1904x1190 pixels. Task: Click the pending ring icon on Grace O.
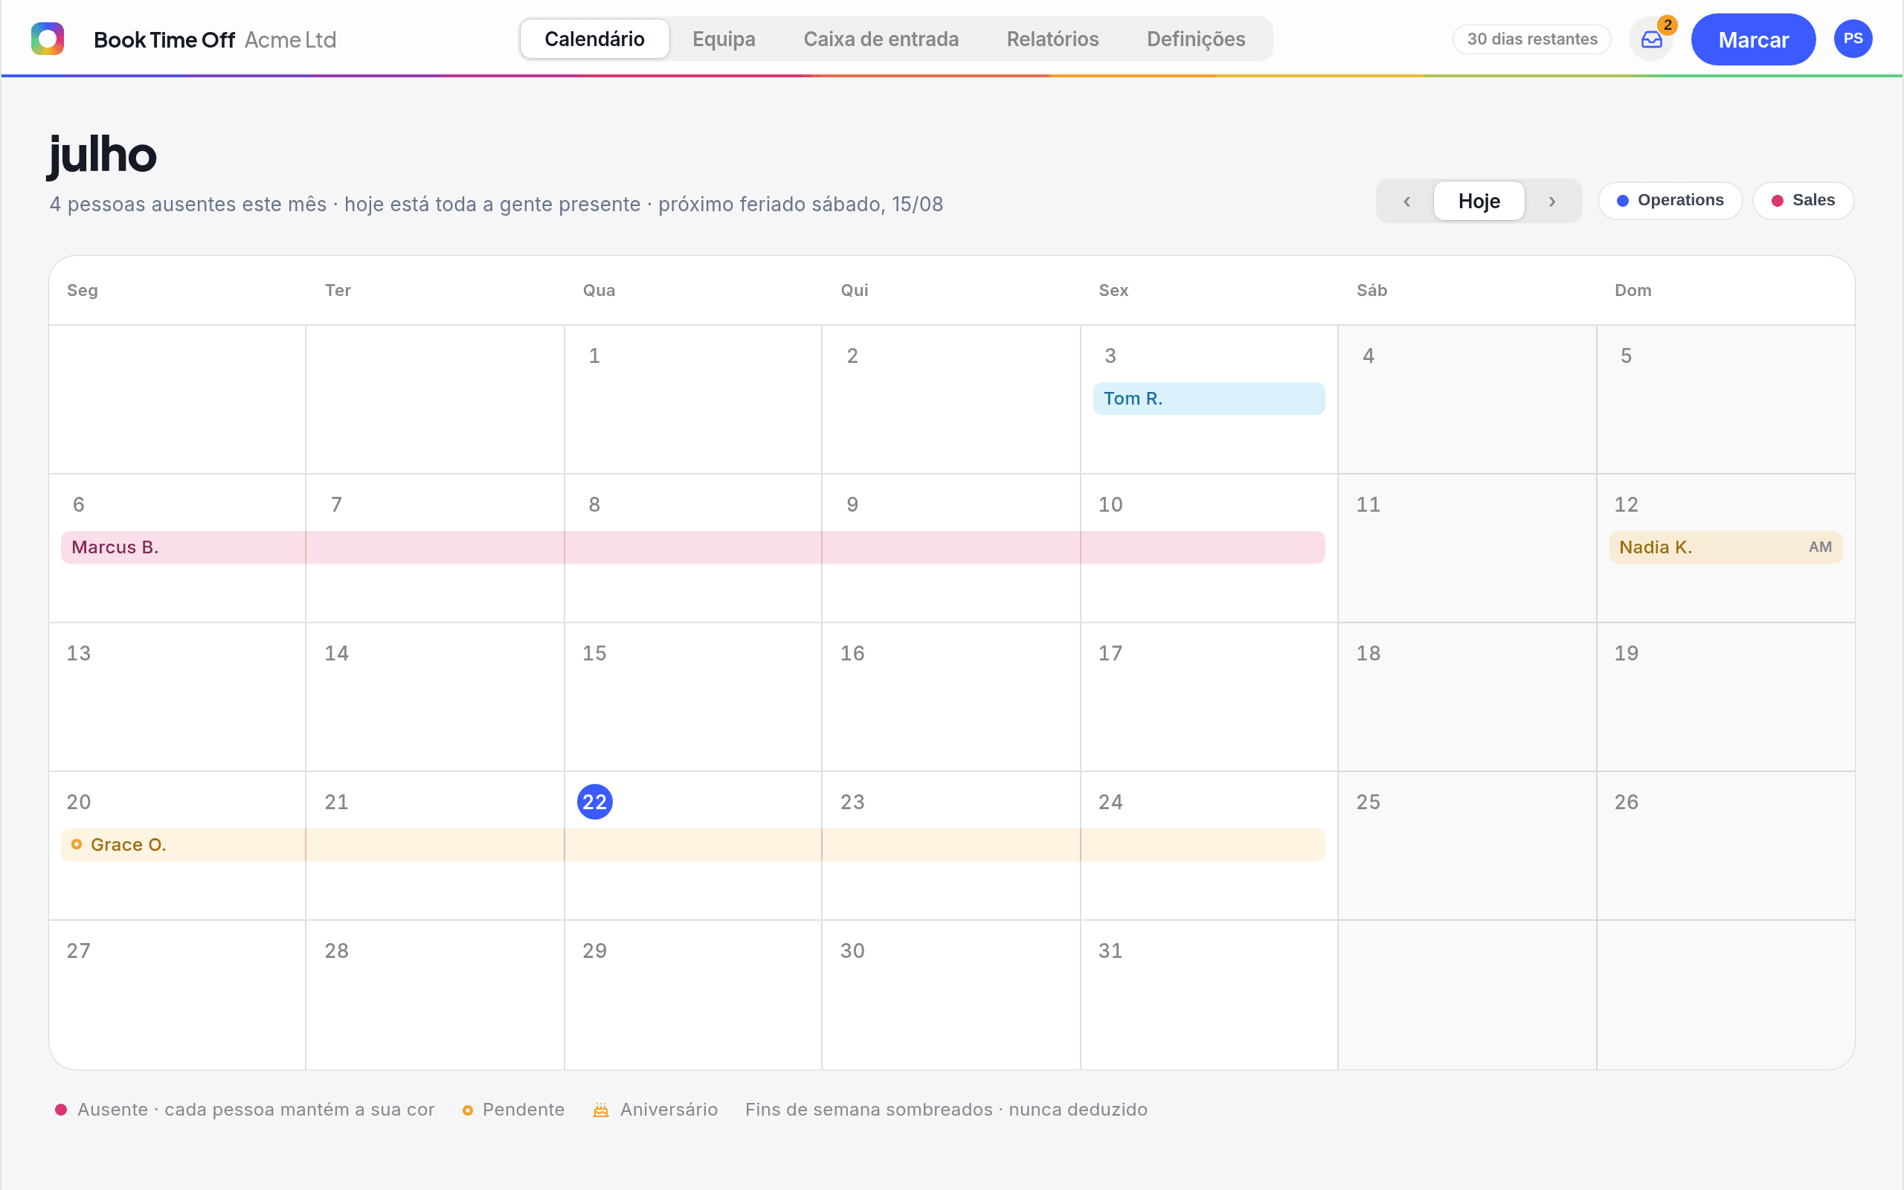click(x=77, y=844)
